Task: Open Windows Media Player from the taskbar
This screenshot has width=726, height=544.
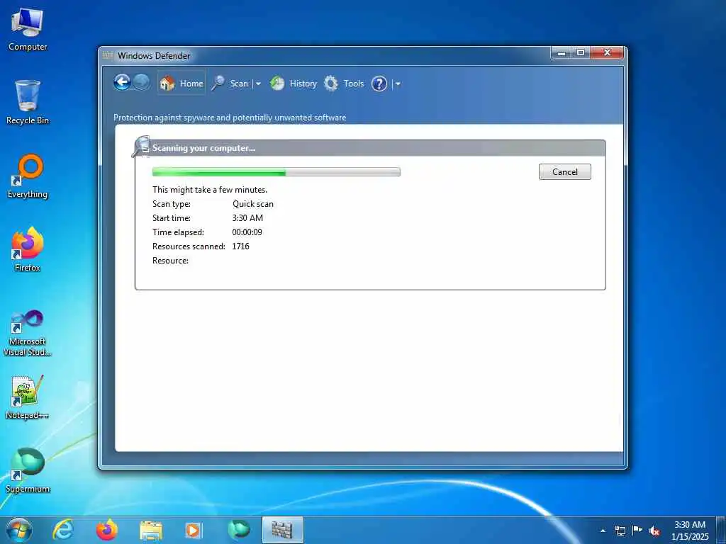Action: [x=193, y=530]
